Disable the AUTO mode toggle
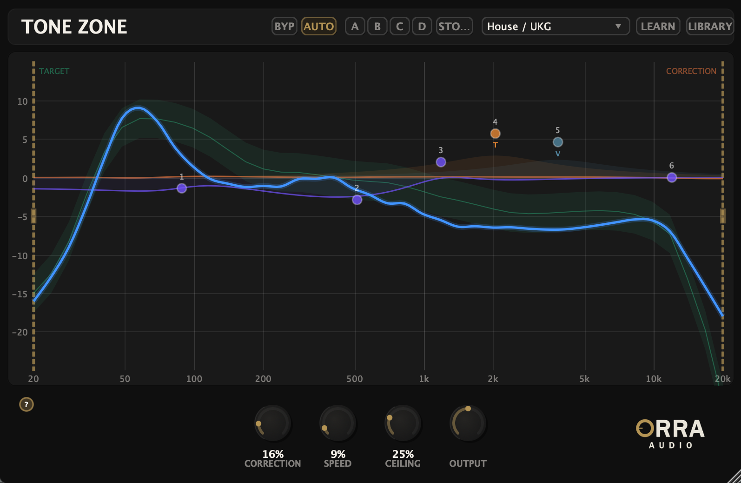 (318, 27)
